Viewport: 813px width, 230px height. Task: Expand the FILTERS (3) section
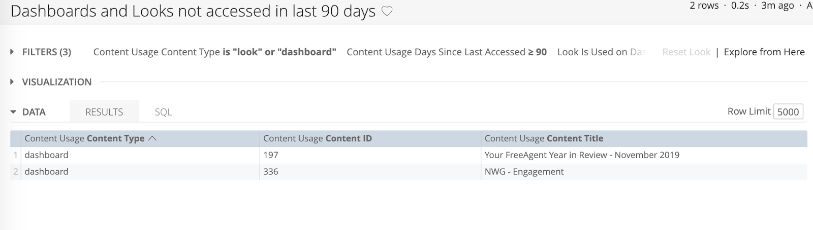point(41,52)
